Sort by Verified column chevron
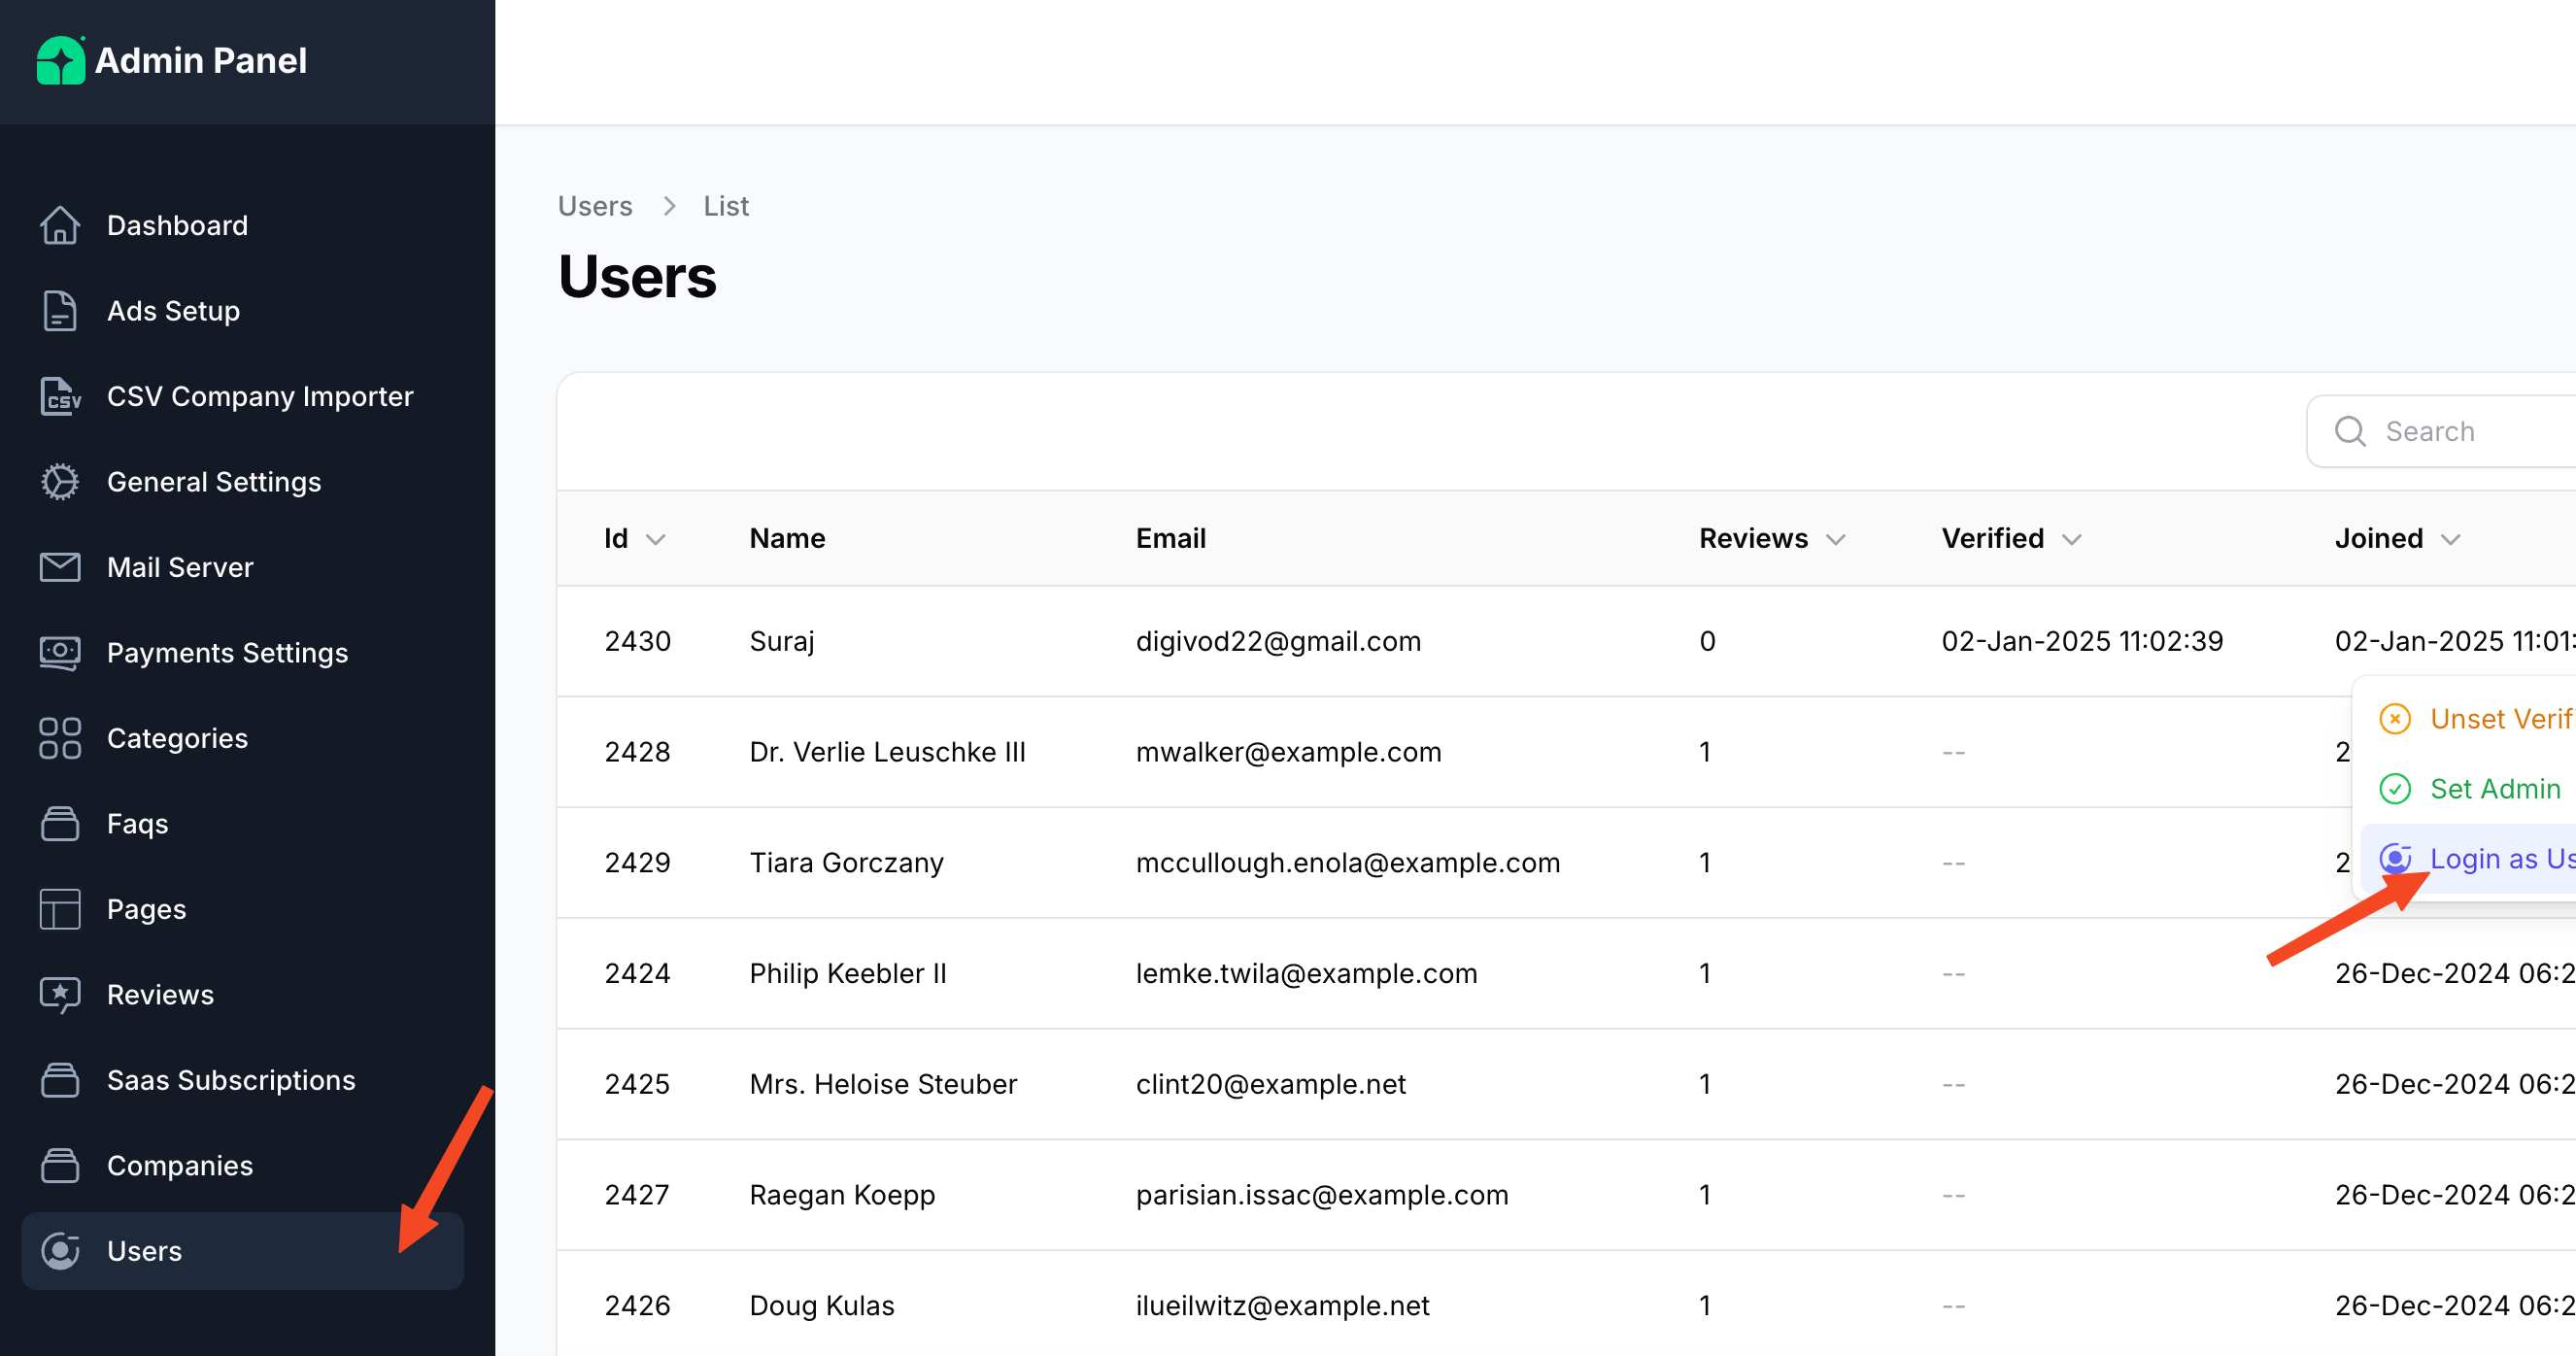Image resolution: width=2576 pixels, height=1356 pixels. click(x=2071, y=539)
